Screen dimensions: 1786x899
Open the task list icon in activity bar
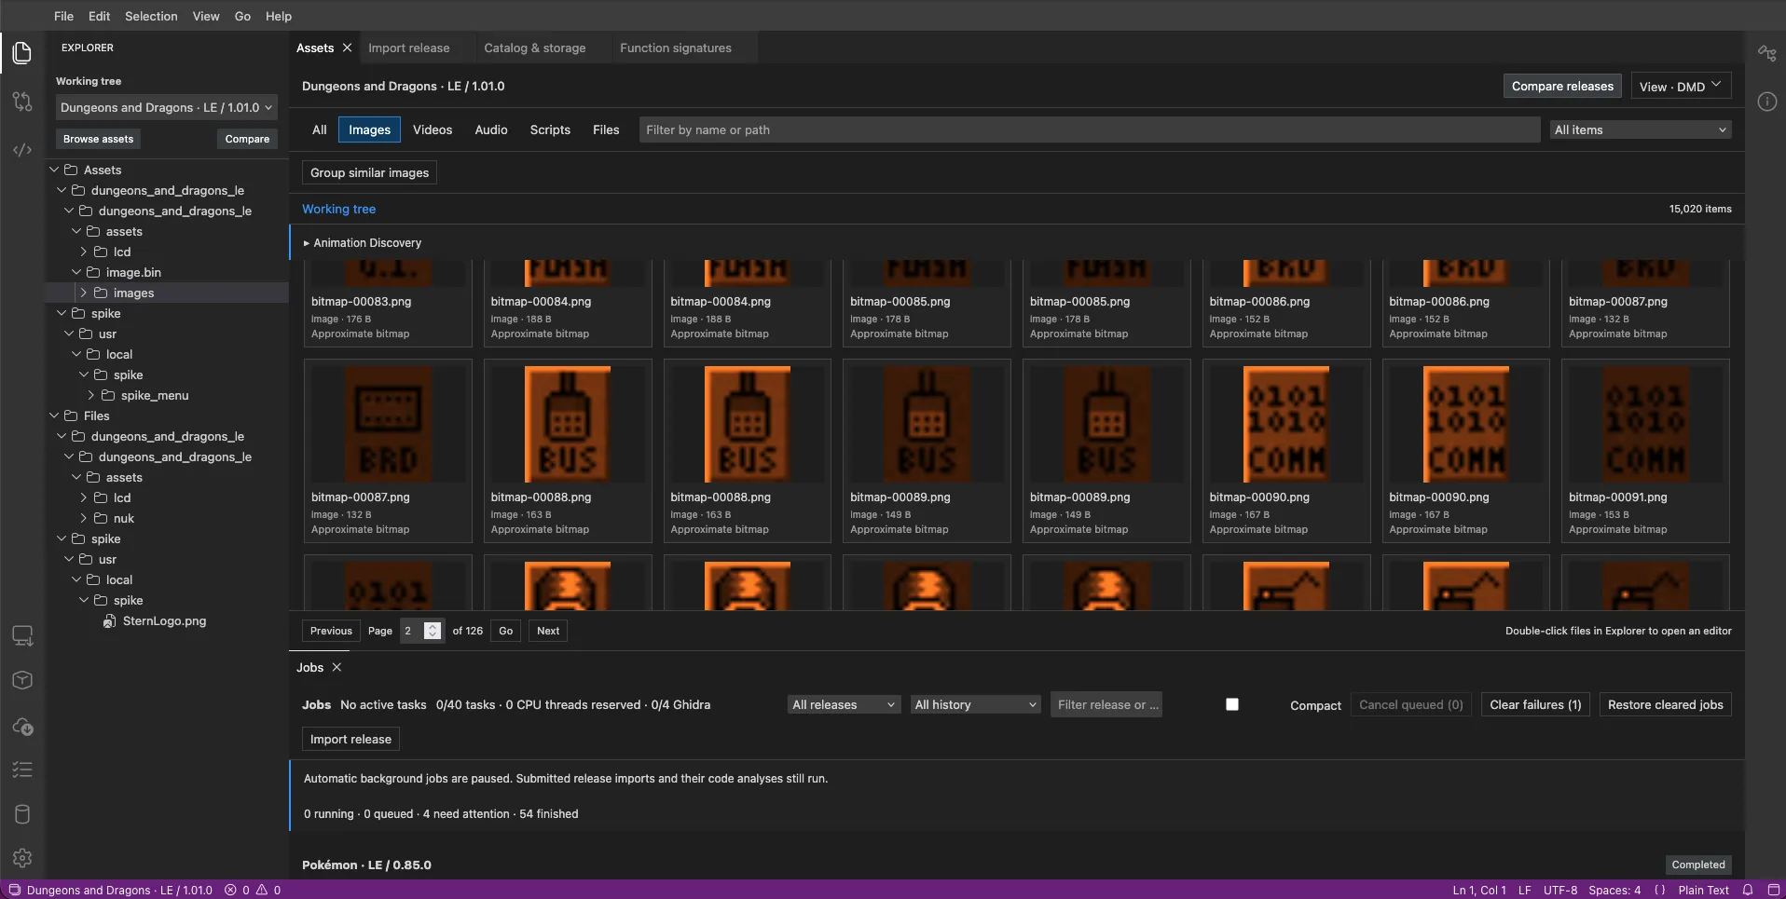pos(22,770)
